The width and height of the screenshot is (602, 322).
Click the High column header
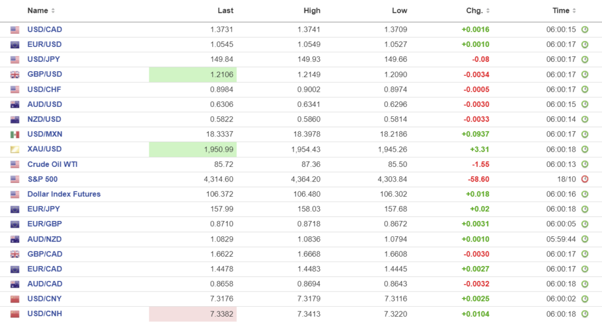click(x=312, y=11)
